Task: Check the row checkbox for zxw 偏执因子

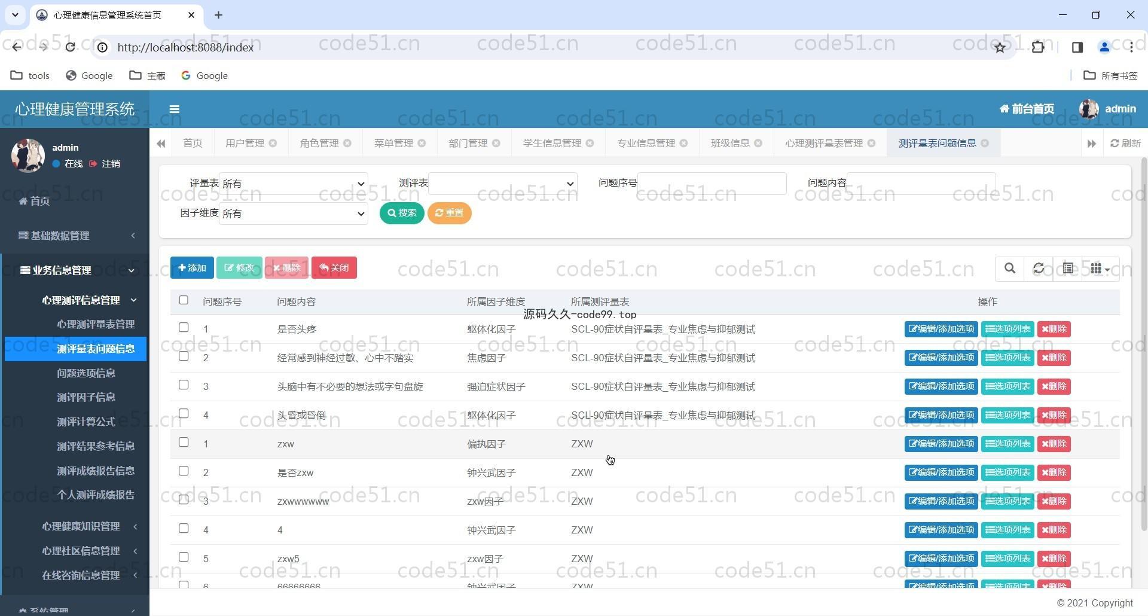Action: (x=184, y=443)
